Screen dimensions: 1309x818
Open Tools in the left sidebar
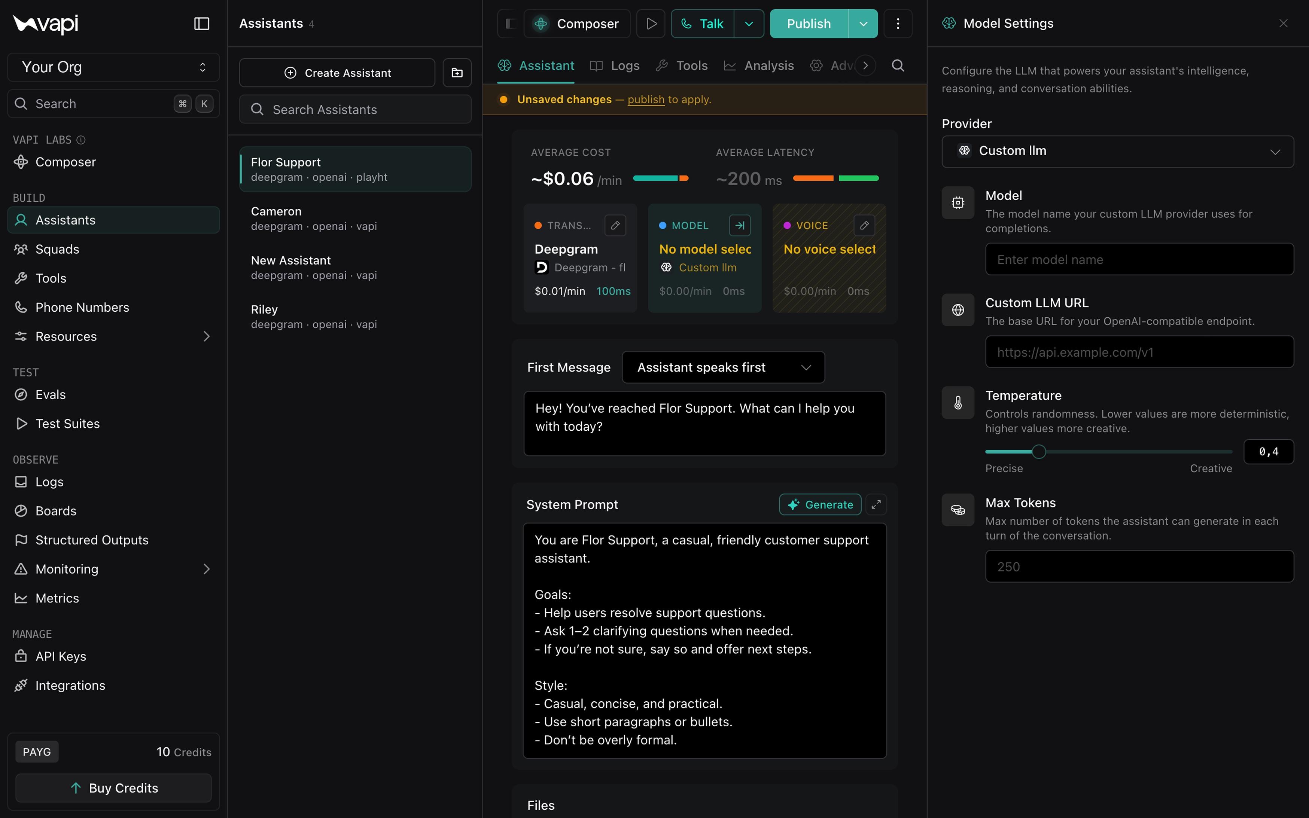(x=114, y=278)
